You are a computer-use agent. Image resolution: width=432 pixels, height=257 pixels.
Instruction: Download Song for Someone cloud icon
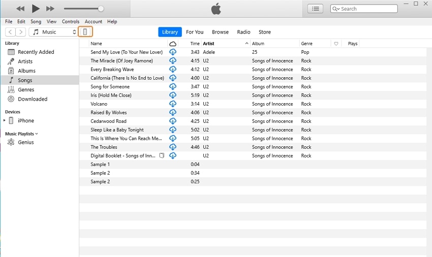(x=173, y=86)
